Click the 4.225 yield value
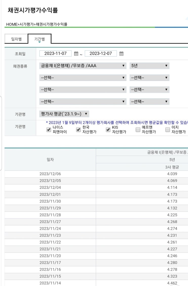The image size is (188, 286). click(x=172, y=215)
